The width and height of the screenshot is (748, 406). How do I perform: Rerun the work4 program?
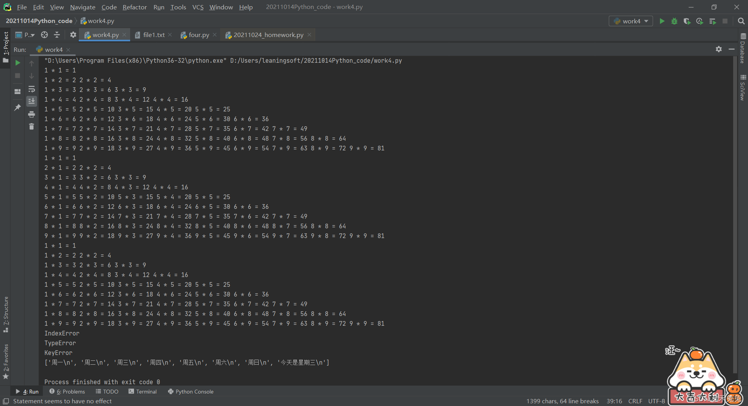[17, 62]
